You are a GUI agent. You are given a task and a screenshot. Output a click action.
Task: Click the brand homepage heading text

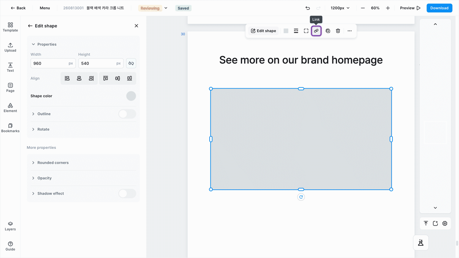301,60
